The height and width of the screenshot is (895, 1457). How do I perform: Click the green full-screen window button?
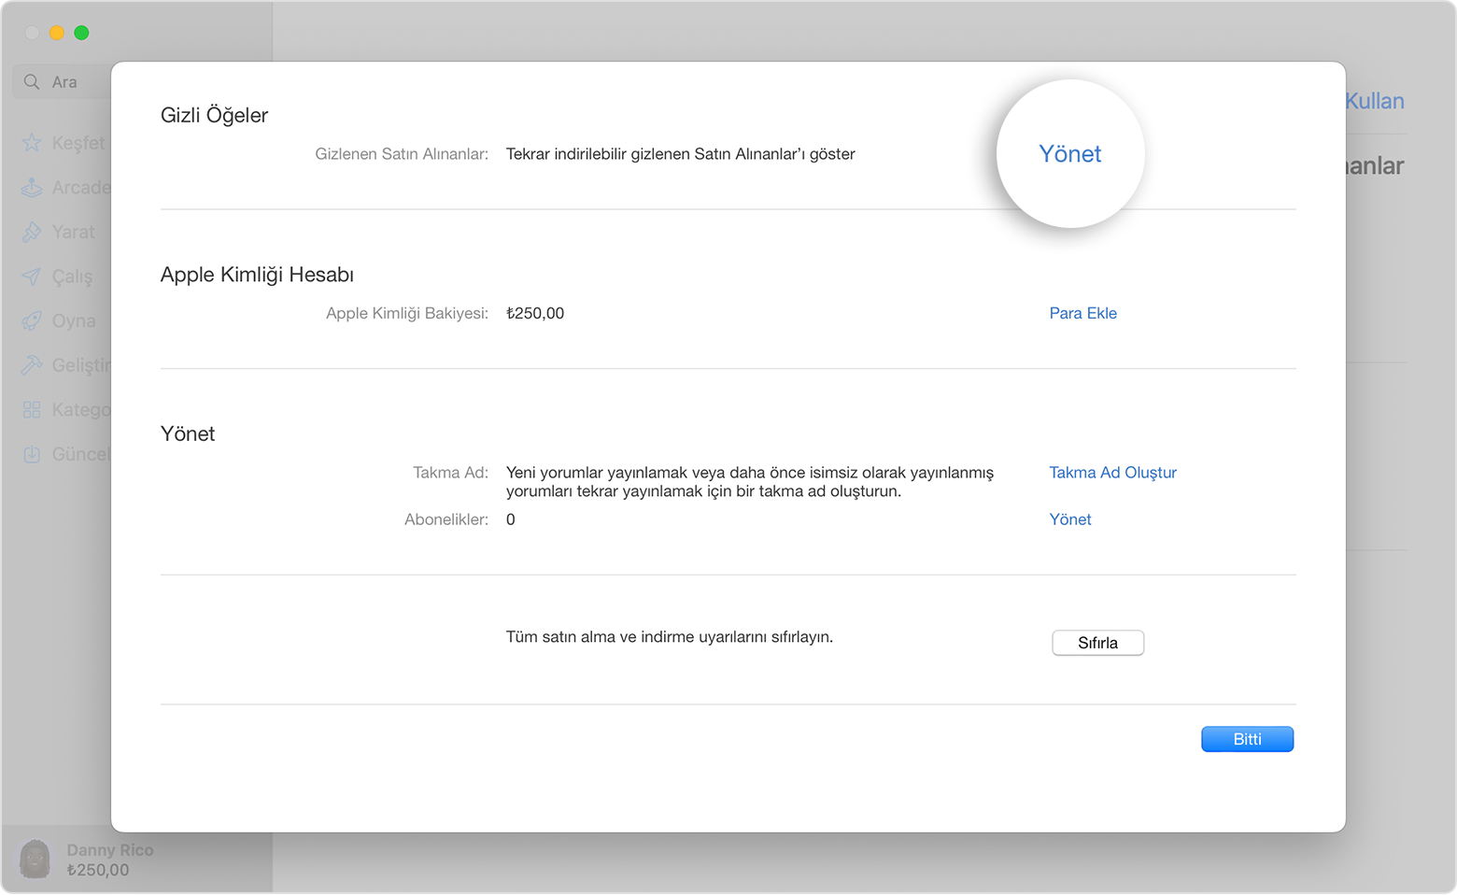81,33
